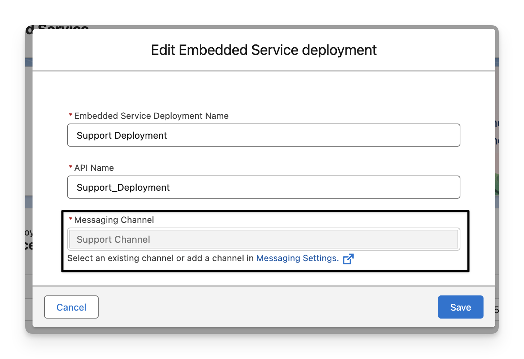Click the word 'Deployment' in the API Name value
Image resolution: width=524 pixels, height=359 pixels.
click(143, 187)
